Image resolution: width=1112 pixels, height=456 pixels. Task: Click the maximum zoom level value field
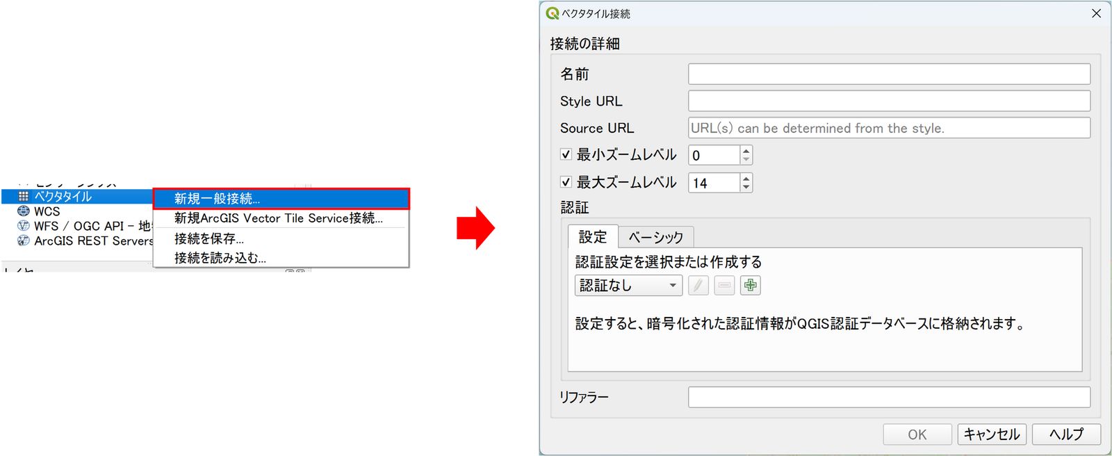coord(714,183)
